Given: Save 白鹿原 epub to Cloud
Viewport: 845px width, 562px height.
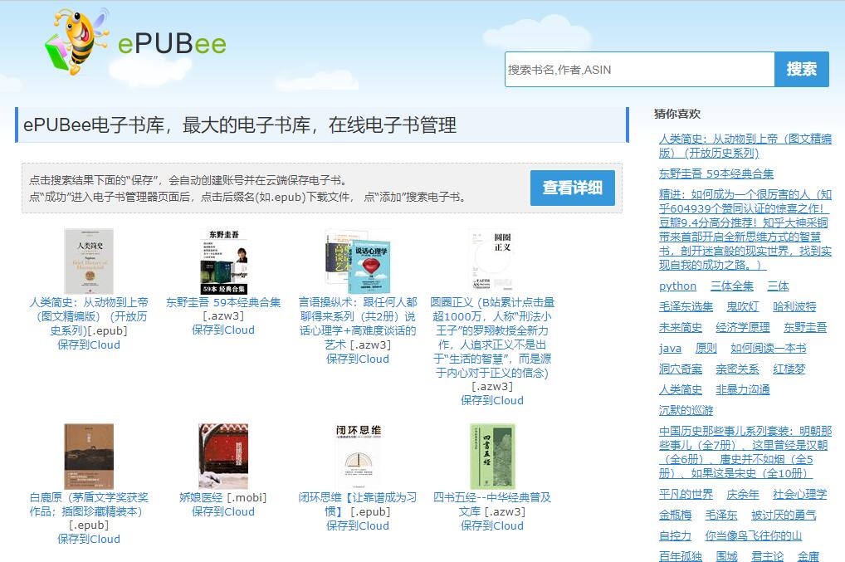Looking at the screenshot, I should coord(89,539).
